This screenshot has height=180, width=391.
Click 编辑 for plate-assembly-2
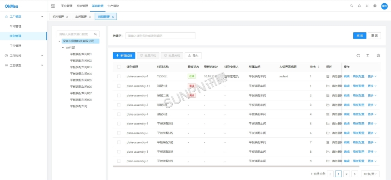(x=346, y=95)
